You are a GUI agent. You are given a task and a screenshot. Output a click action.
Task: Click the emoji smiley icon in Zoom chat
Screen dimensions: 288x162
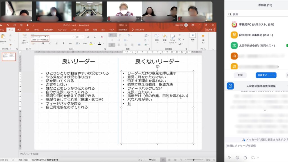click(237, 157)
